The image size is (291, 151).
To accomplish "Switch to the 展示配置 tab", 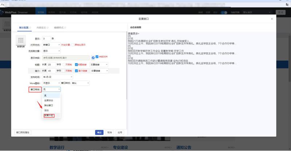I will click(x=24, y=27).
